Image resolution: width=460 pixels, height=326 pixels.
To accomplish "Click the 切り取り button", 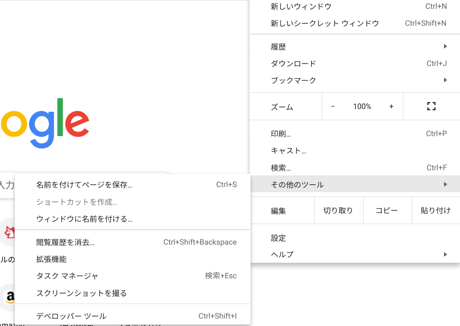I will [x=339, y=210].
